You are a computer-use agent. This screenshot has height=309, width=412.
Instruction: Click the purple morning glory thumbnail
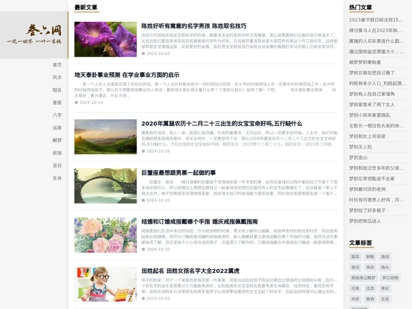pos(105,39)
